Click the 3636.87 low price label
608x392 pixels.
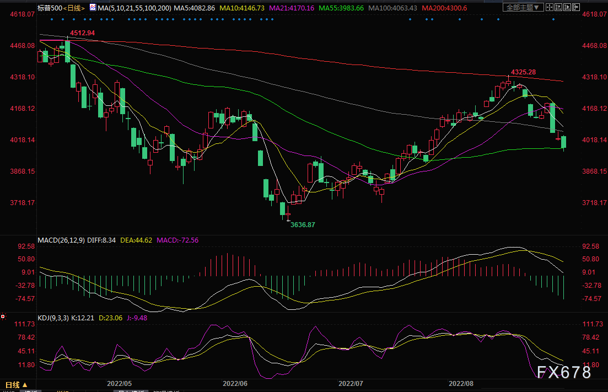coord(303,225)
